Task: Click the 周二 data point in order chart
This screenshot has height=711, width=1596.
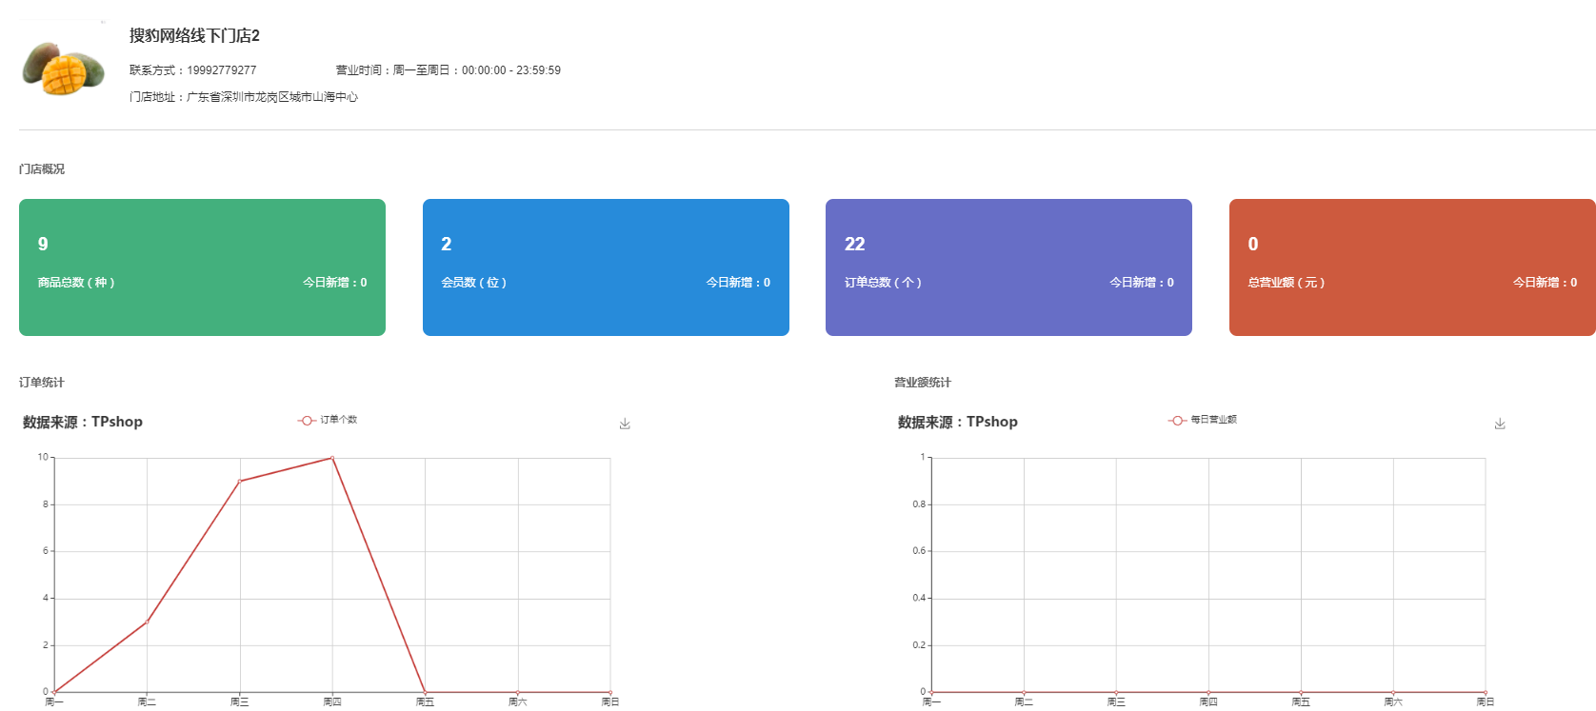Action: click(147, 622)
